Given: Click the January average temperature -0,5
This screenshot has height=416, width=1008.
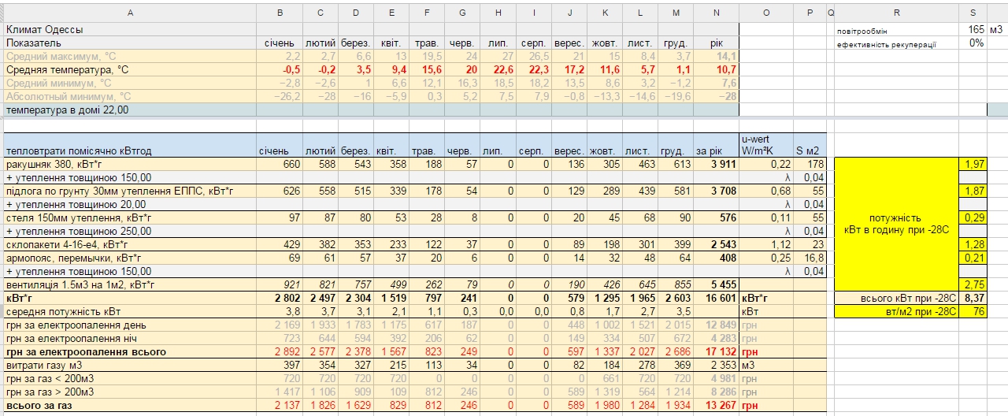Looking at the screenshot, I should tap(281, 69).
